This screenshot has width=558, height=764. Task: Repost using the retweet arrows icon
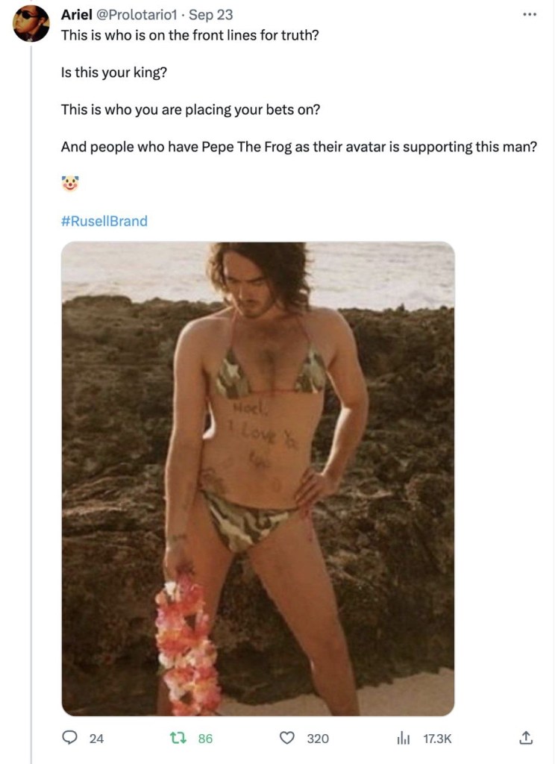click(178, 738)
